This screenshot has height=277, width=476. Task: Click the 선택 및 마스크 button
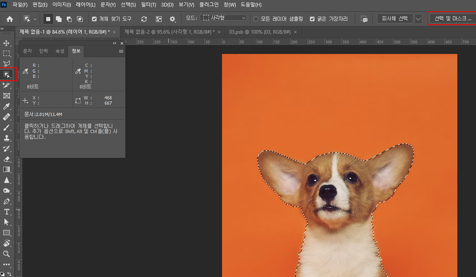coord(453,19)
